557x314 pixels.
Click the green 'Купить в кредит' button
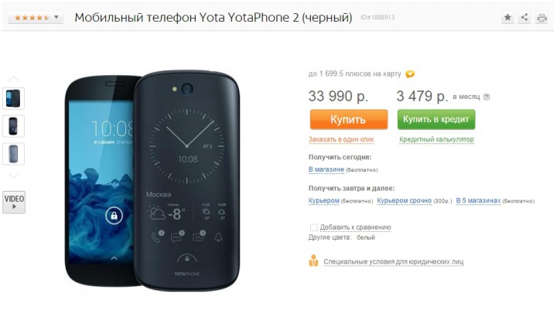tap(436, 119)
